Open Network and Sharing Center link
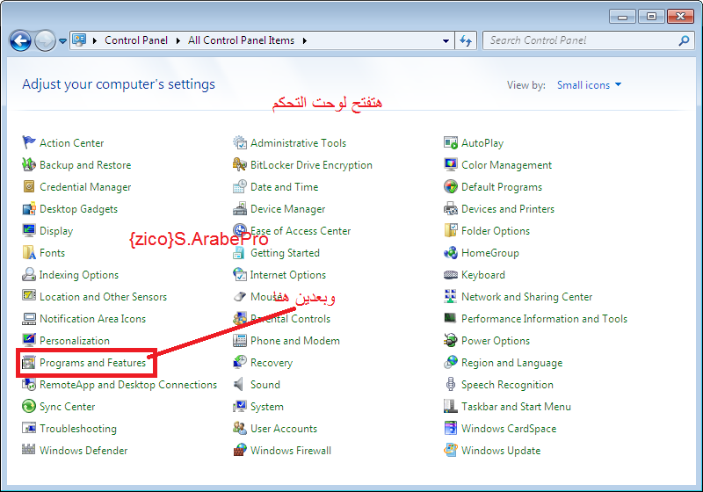This screenshot has height=492, width=703. (x=526, y=297)
